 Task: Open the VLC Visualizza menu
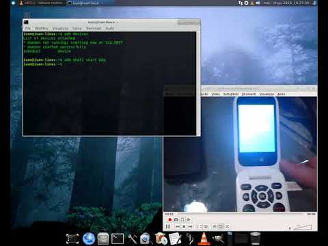point(266,94)
